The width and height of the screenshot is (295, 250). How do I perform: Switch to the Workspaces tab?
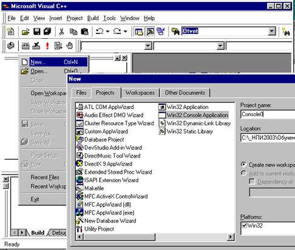pyautogui.click(x=140, y=93)
